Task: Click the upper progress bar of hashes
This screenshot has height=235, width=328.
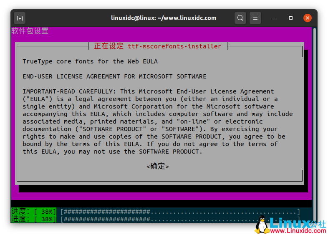Action: (x=180, y=212)
